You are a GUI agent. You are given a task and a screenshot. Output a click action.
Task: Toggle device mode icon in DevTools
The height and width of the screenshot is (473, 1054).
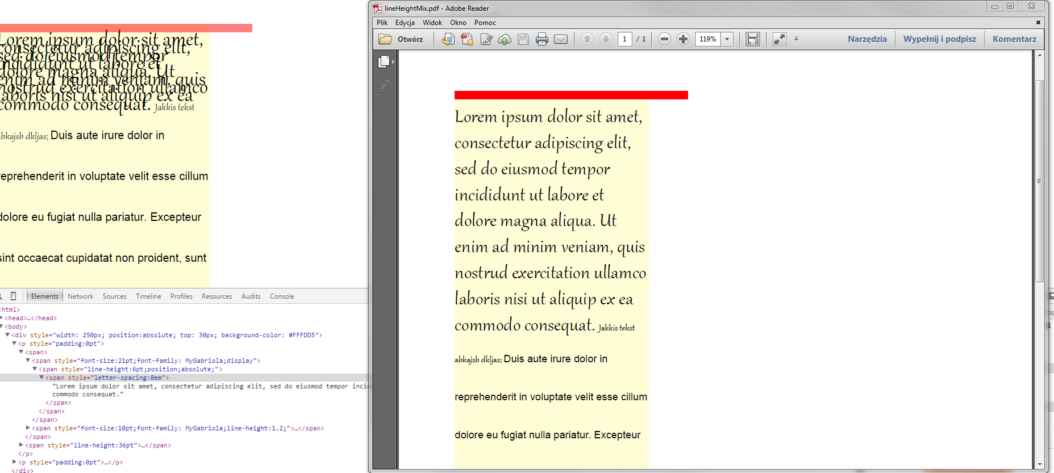tap(14, 296)
